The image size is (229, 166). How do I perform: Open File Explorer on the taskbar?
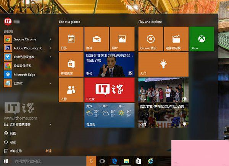[126, 161]
